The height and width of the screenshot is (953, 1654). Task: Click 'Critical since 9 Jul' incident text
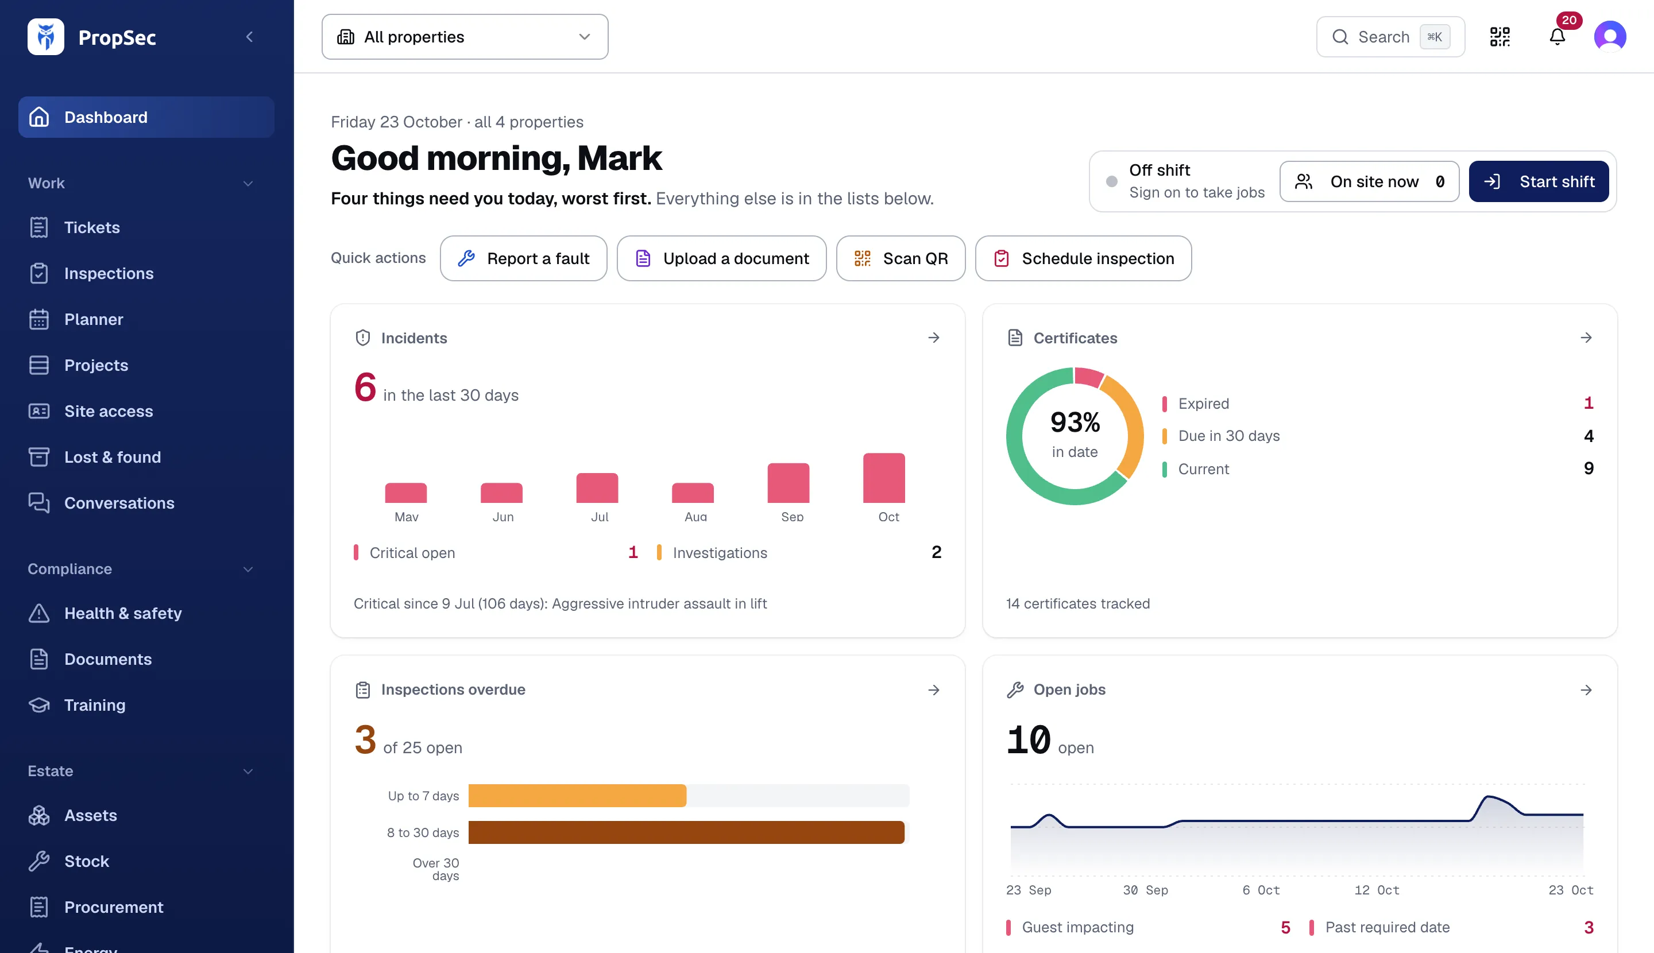click(x=560, y=603)
